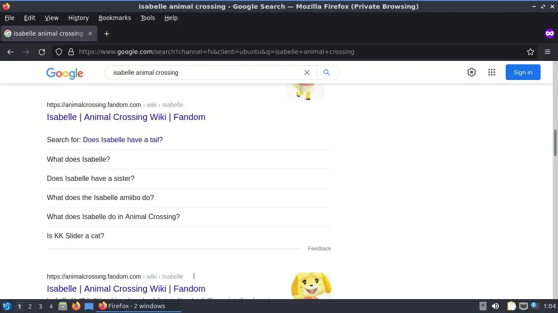558x313 pixels.
Task: Open the system start menu icon
Action: coord(7,306)
